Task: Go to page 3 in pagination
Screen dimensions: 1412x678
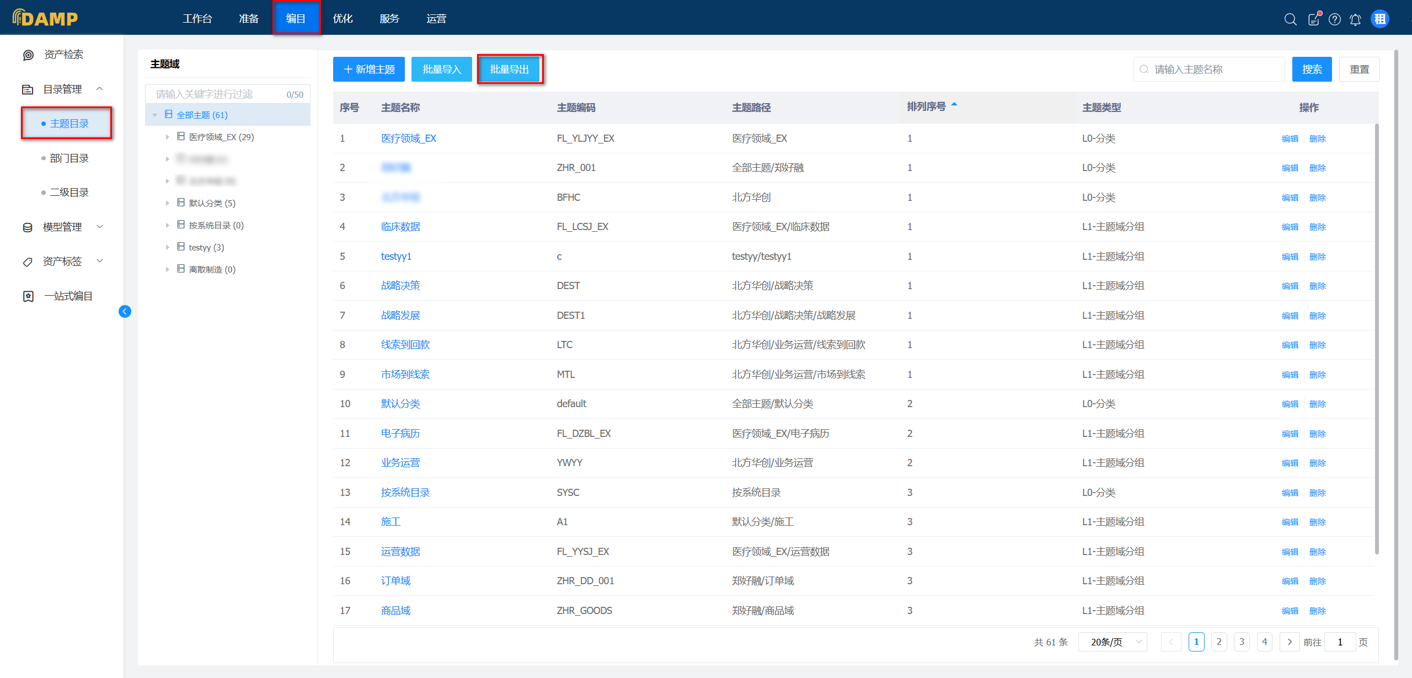Action: [x=1242, y=642]
